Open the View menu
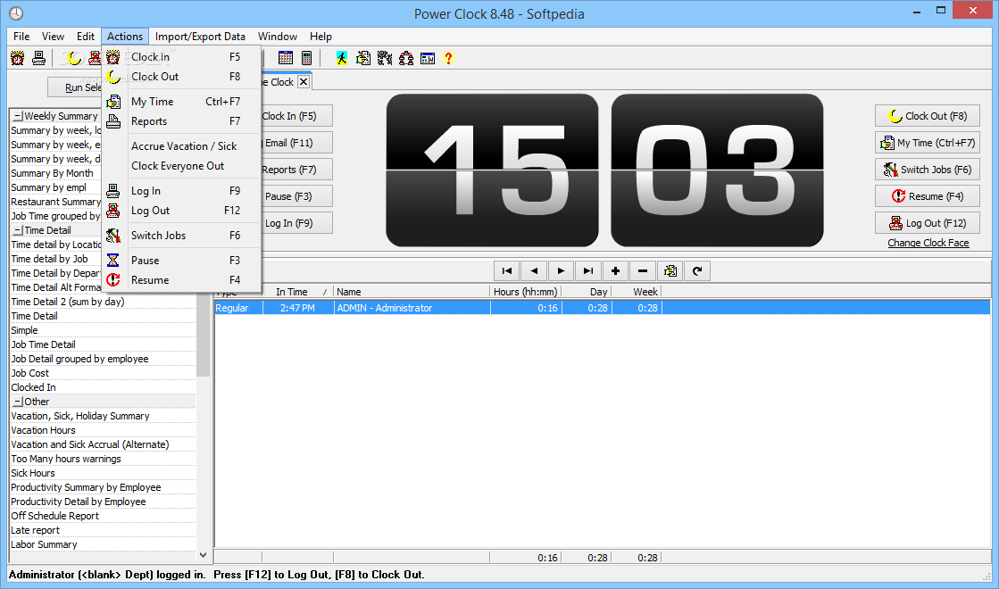The width and height of the screenshot is (999, 589). pyautogui.click(x=53, y=37)
